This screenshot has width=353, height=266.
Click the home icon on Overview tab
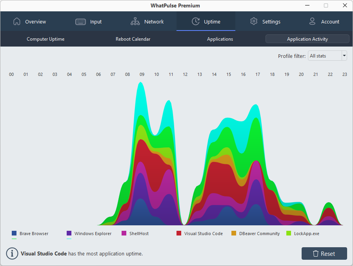point(17,22)
